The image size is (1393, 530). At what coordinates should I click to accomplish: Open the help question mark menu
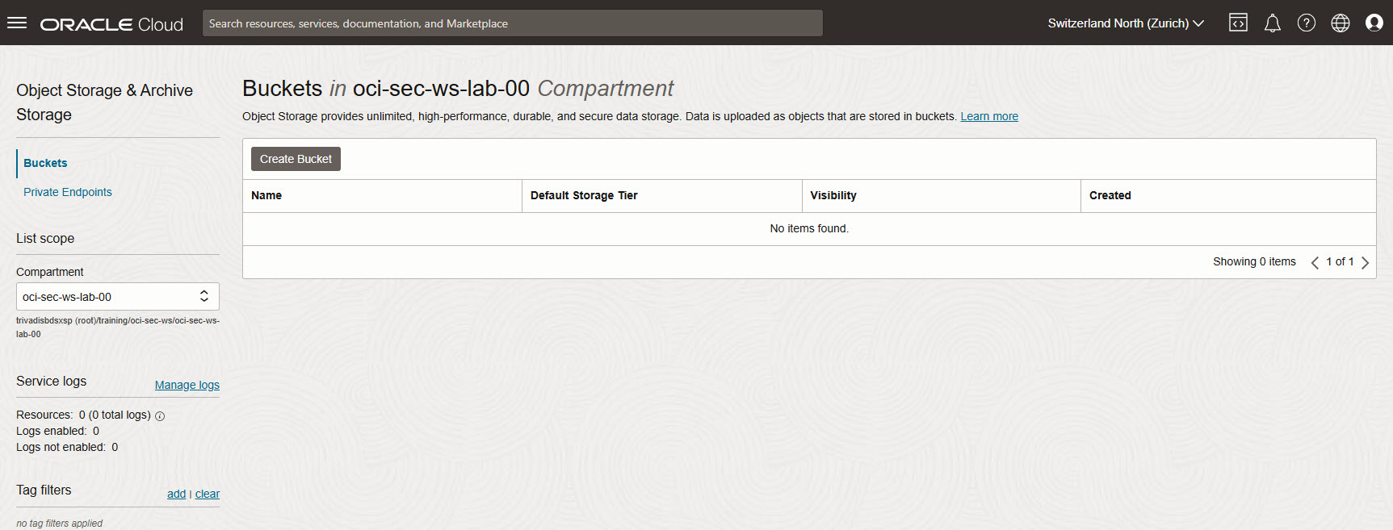click(1307, 23)
